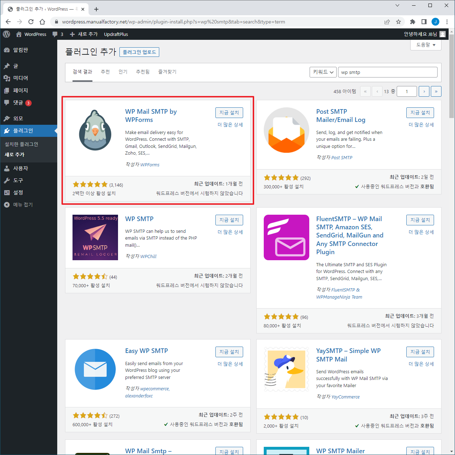455x455 pixels.
Task: Click the WP Mail SMTP pigeon icon
Action: tap(95, 130)
